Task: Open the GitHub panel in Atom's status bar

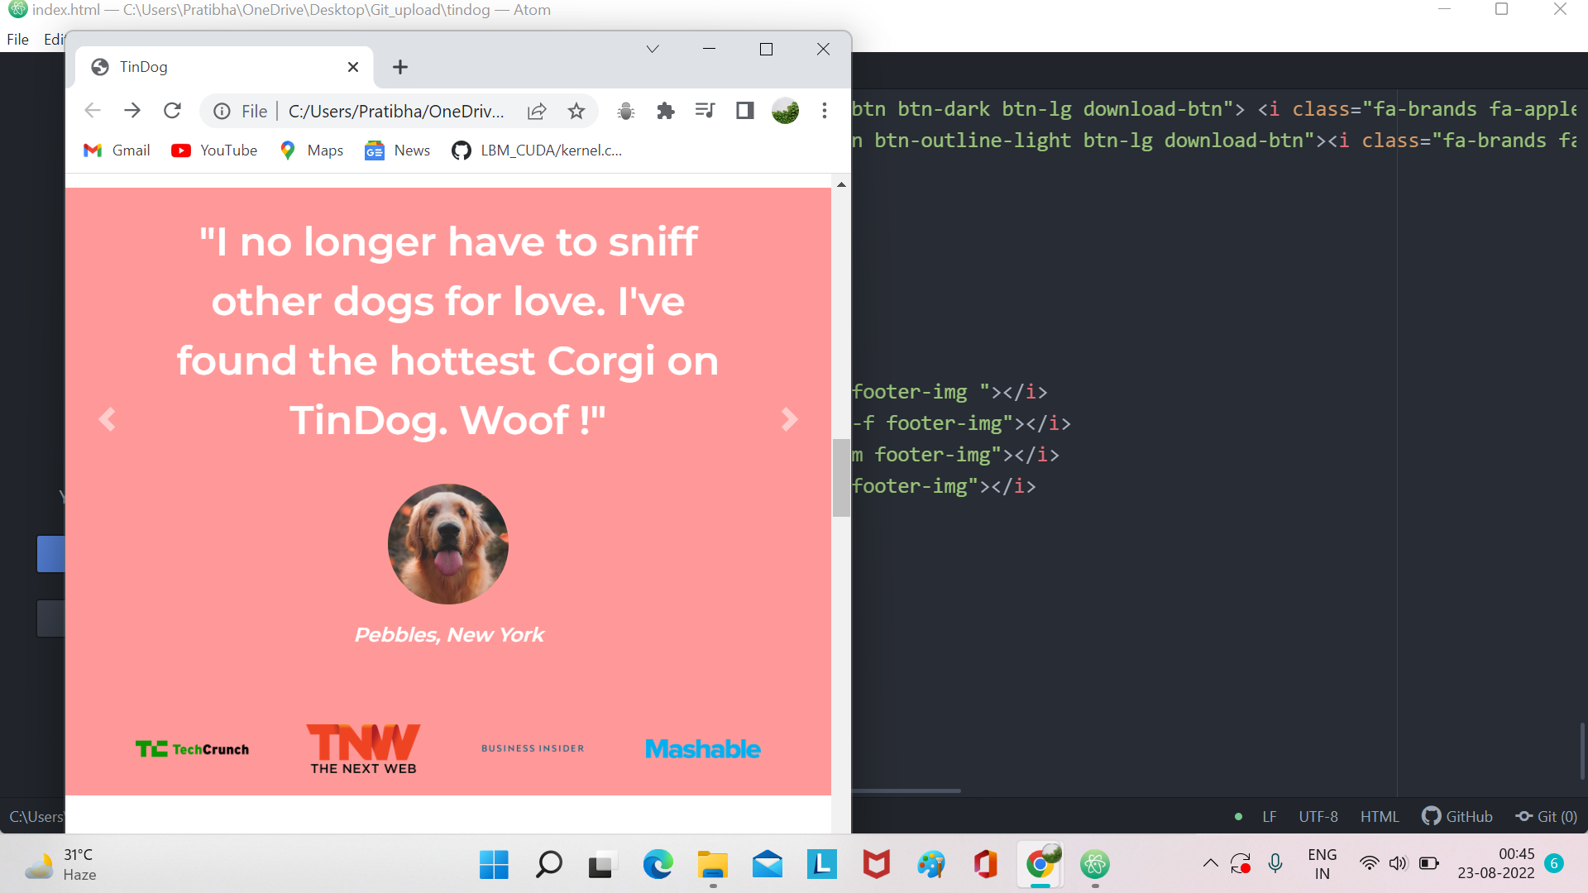Action: click(1457, 816)
